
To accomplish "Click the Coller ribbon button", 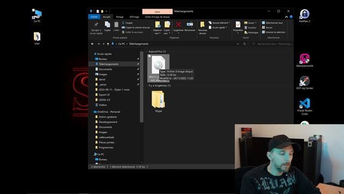I will (x=116, y=26).
